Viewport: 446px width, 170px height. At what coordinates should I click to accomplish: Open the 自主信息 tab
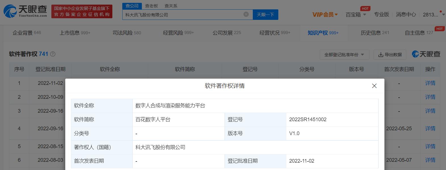pos(419,33)
